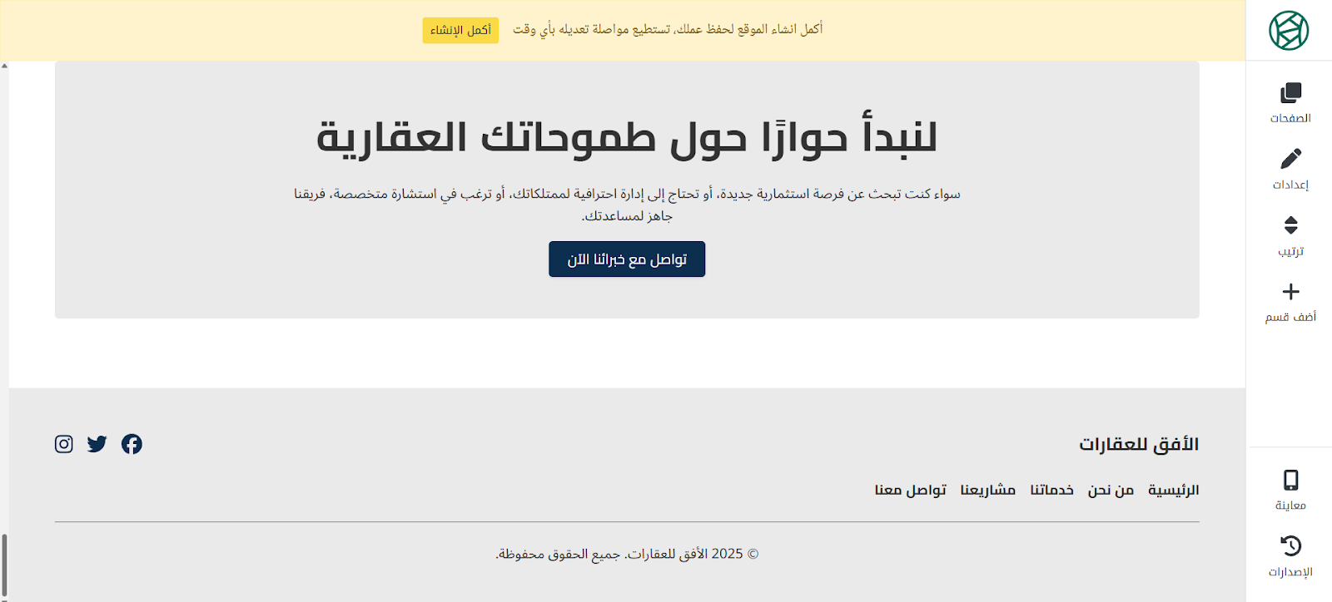Viewport: 1332px width, 602px height.
Task: Open the الإصدارات (Versions) history
Action: (x=1290, y=556)
